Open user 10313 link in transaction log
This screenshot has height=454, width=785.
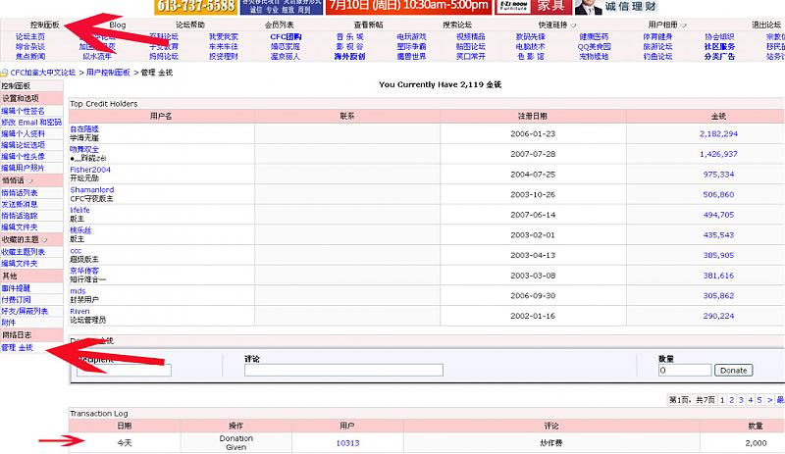pos(347,442)
